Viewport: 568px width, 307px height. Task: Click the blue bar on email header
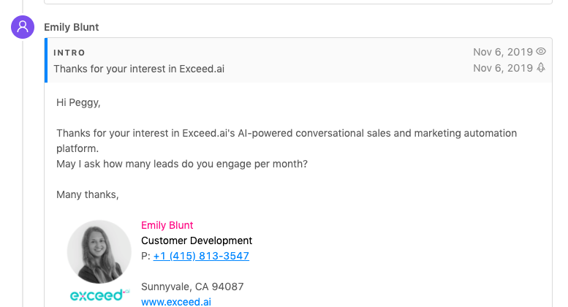coord(46,60)
